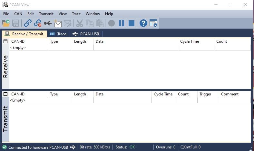Screen dimensions: 254x151
Task: Click the window info icon in toolbar
Action: (x=153, y=23)
